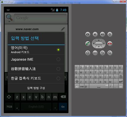The image size is (127, 117).
Task: Tap the on-screen period key
Action: point(55,107)
